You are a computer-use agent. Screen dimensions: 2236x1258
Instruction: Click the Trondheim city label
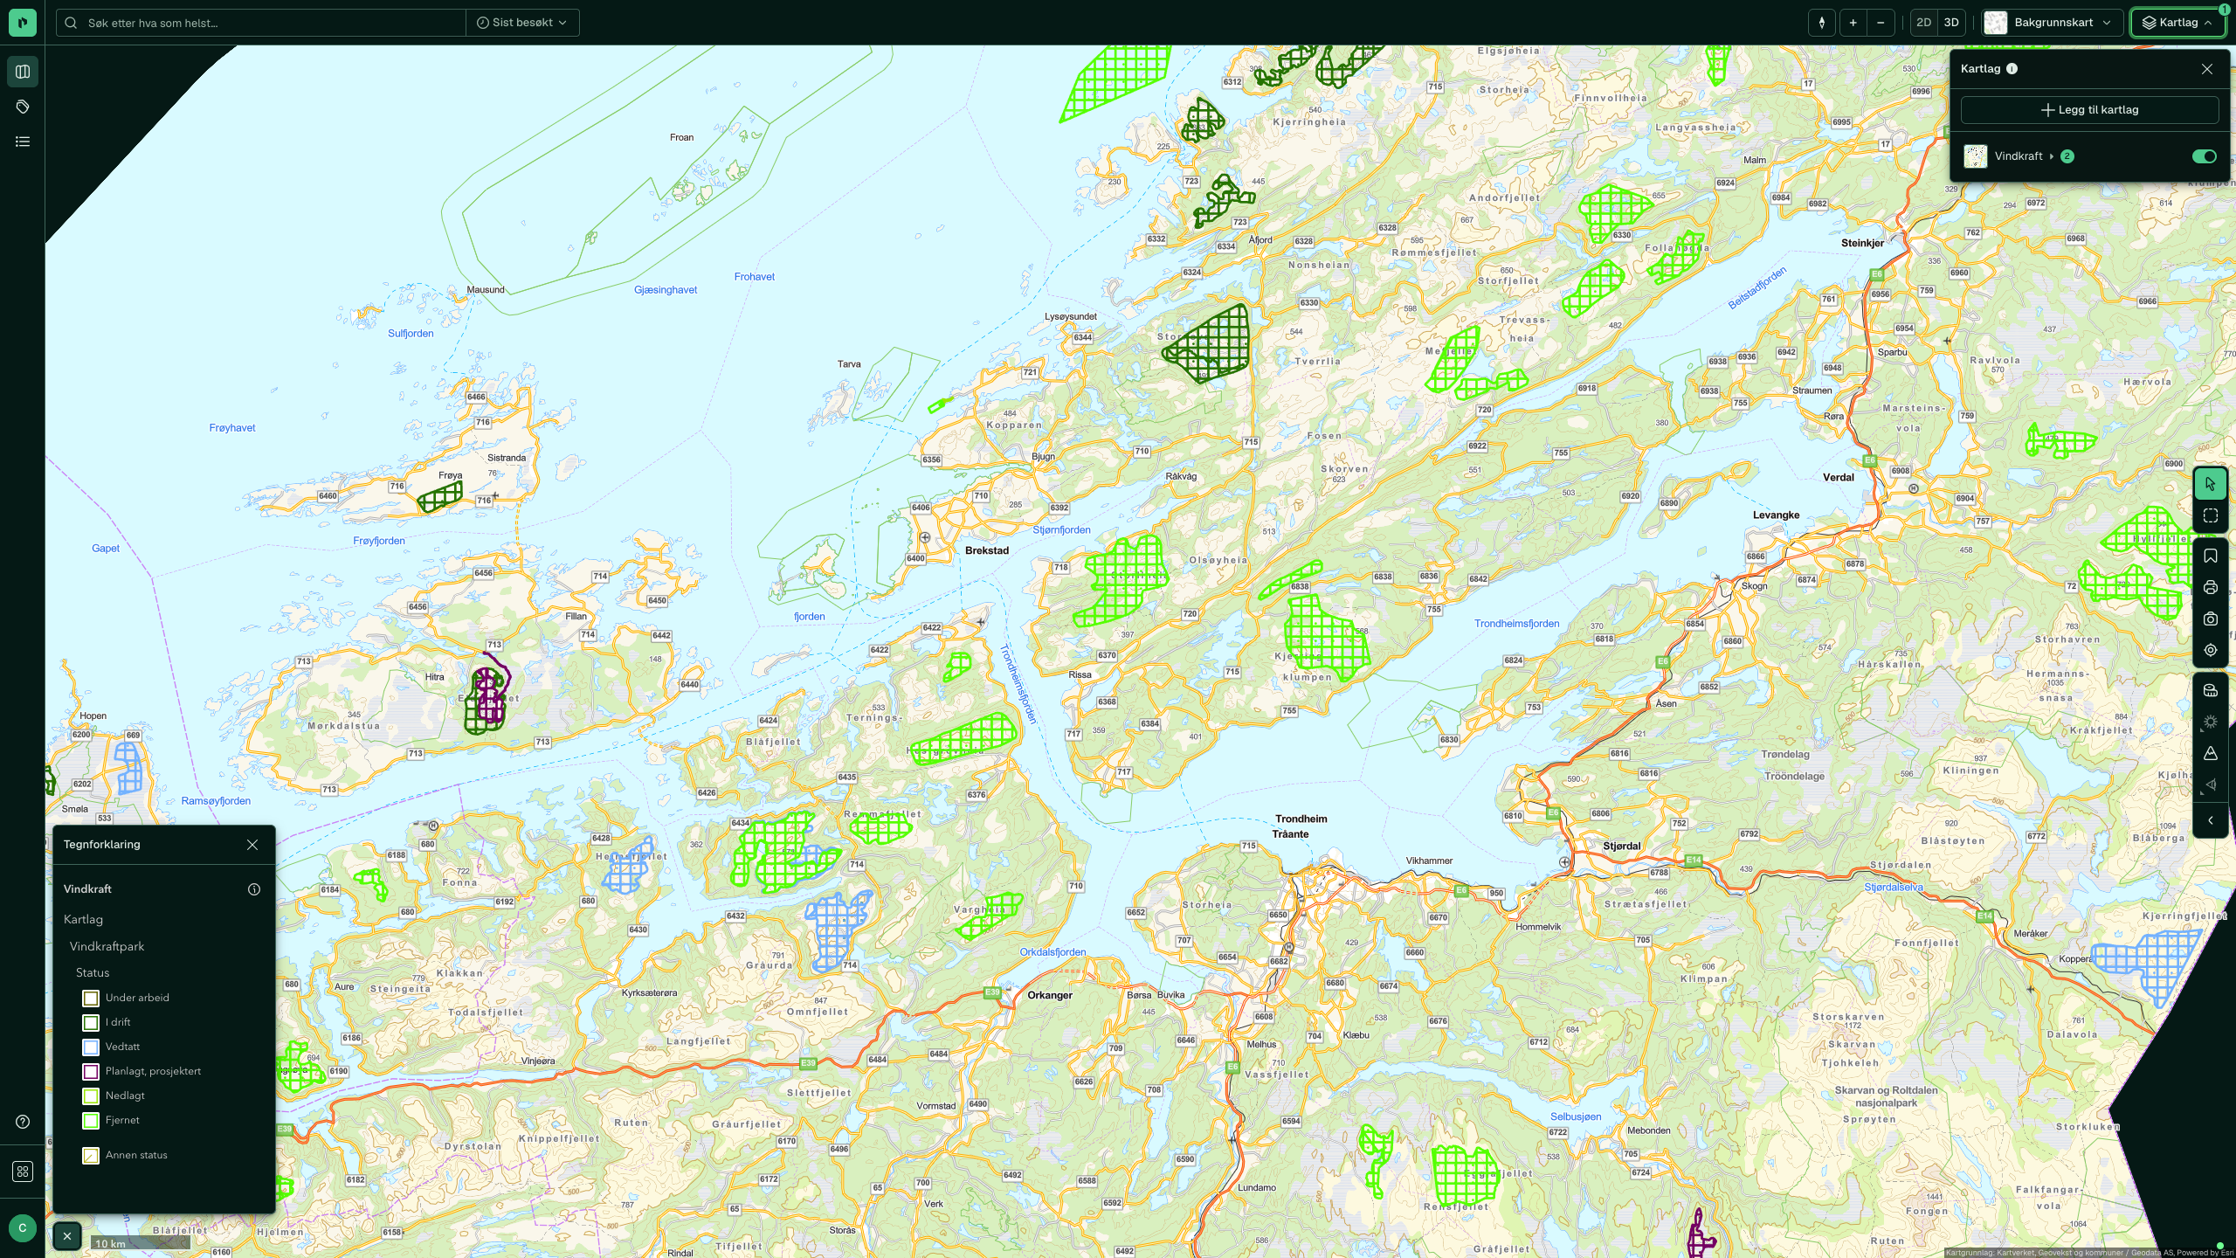[1301, 819]
